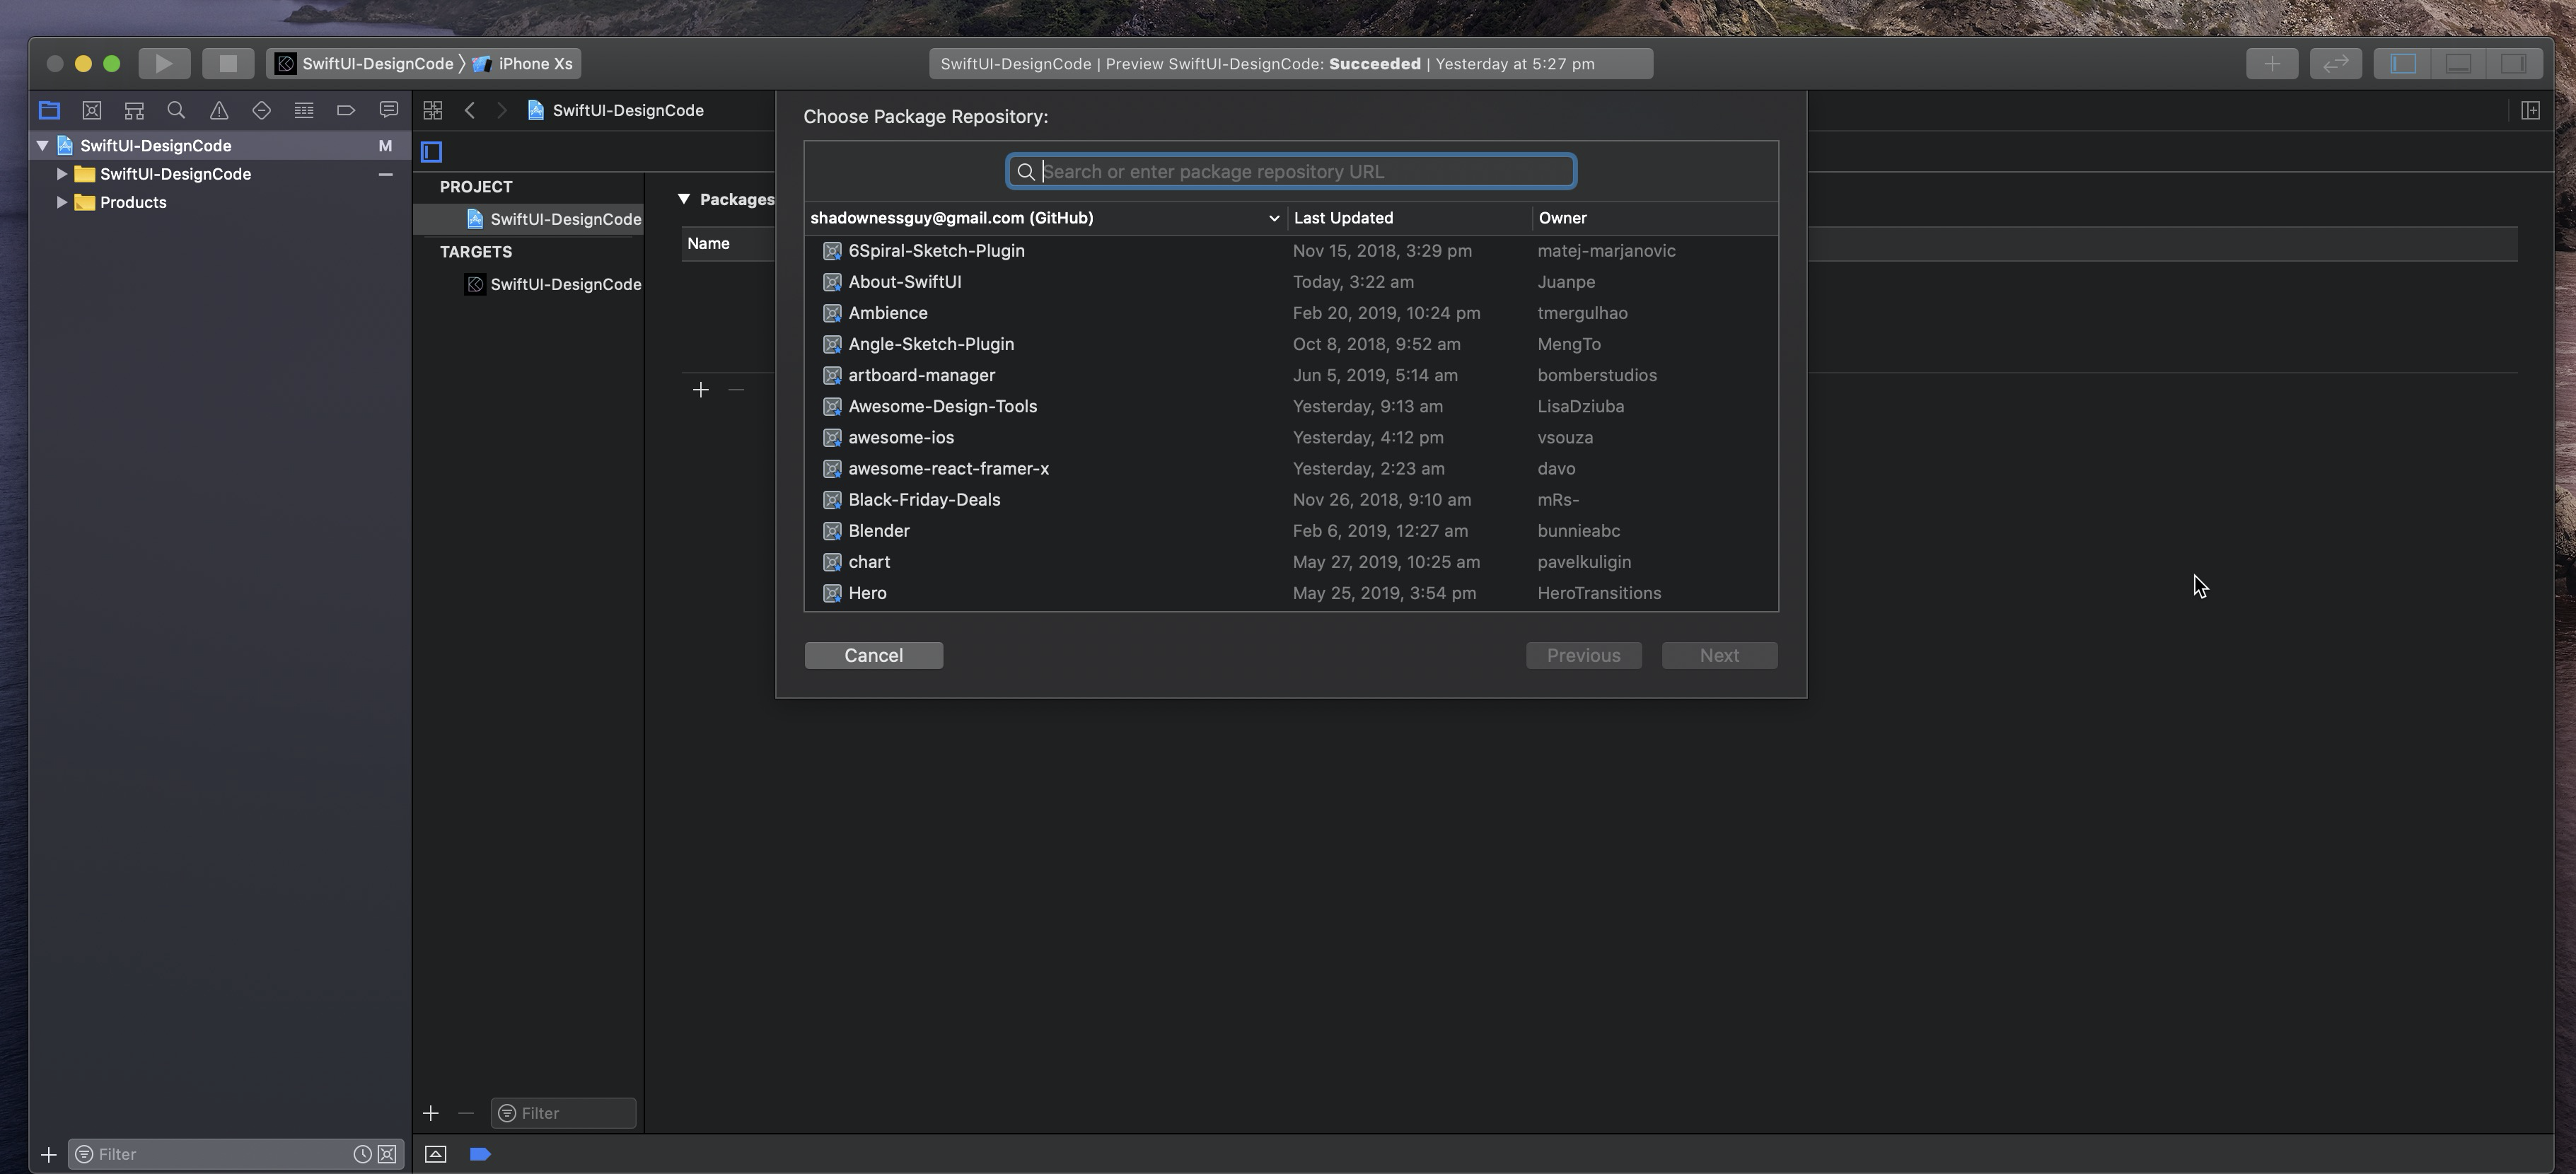Open the issue navigator warning icon
This screenshot has height=1174, width=2576.
coord(219,110)
